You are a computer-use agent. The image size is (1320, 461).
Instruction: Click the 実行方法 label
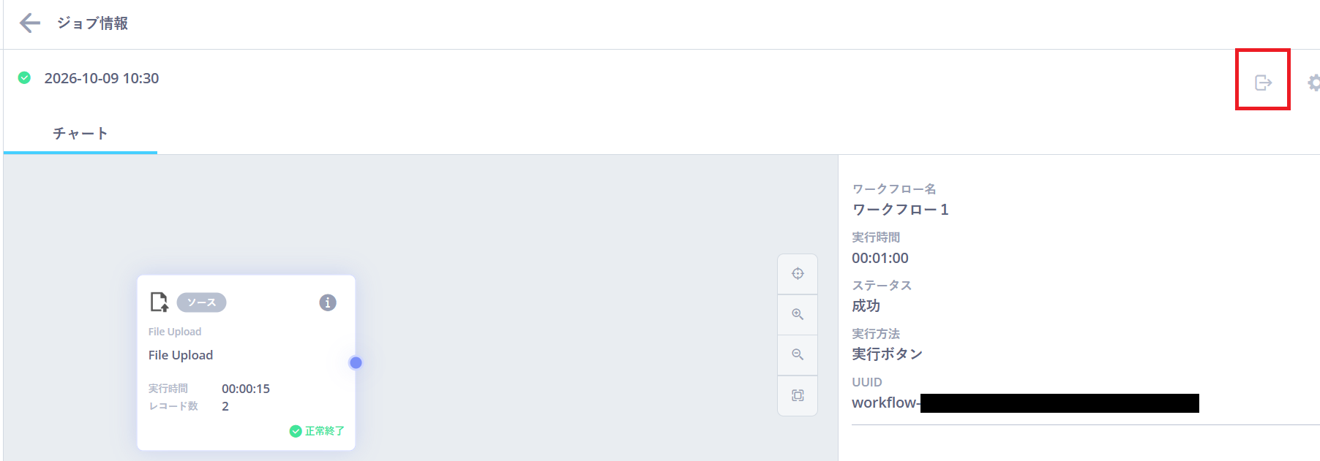click(x=876, y=333)
